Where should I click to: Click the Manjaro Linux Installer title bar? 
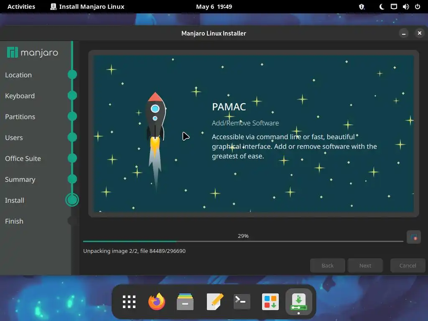coord(214,33)
